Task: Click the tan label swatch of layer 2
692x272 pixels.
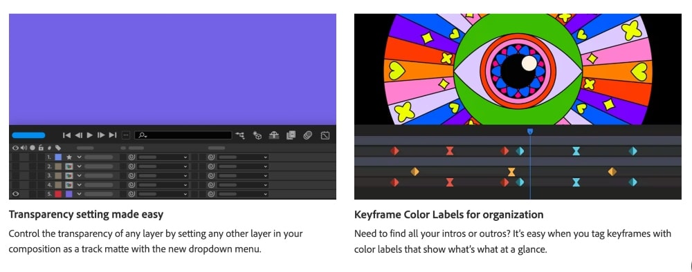Action: coord(58,166)
